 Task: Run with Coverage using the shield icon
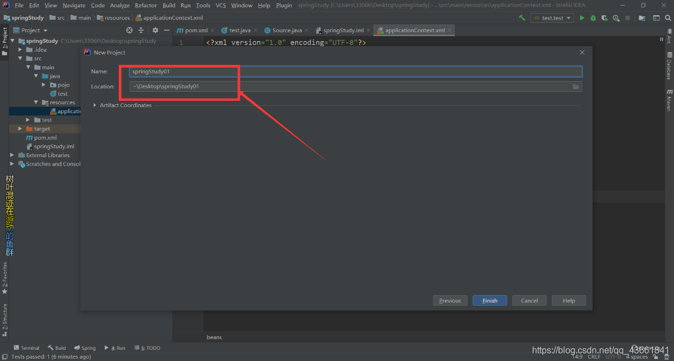604,18
